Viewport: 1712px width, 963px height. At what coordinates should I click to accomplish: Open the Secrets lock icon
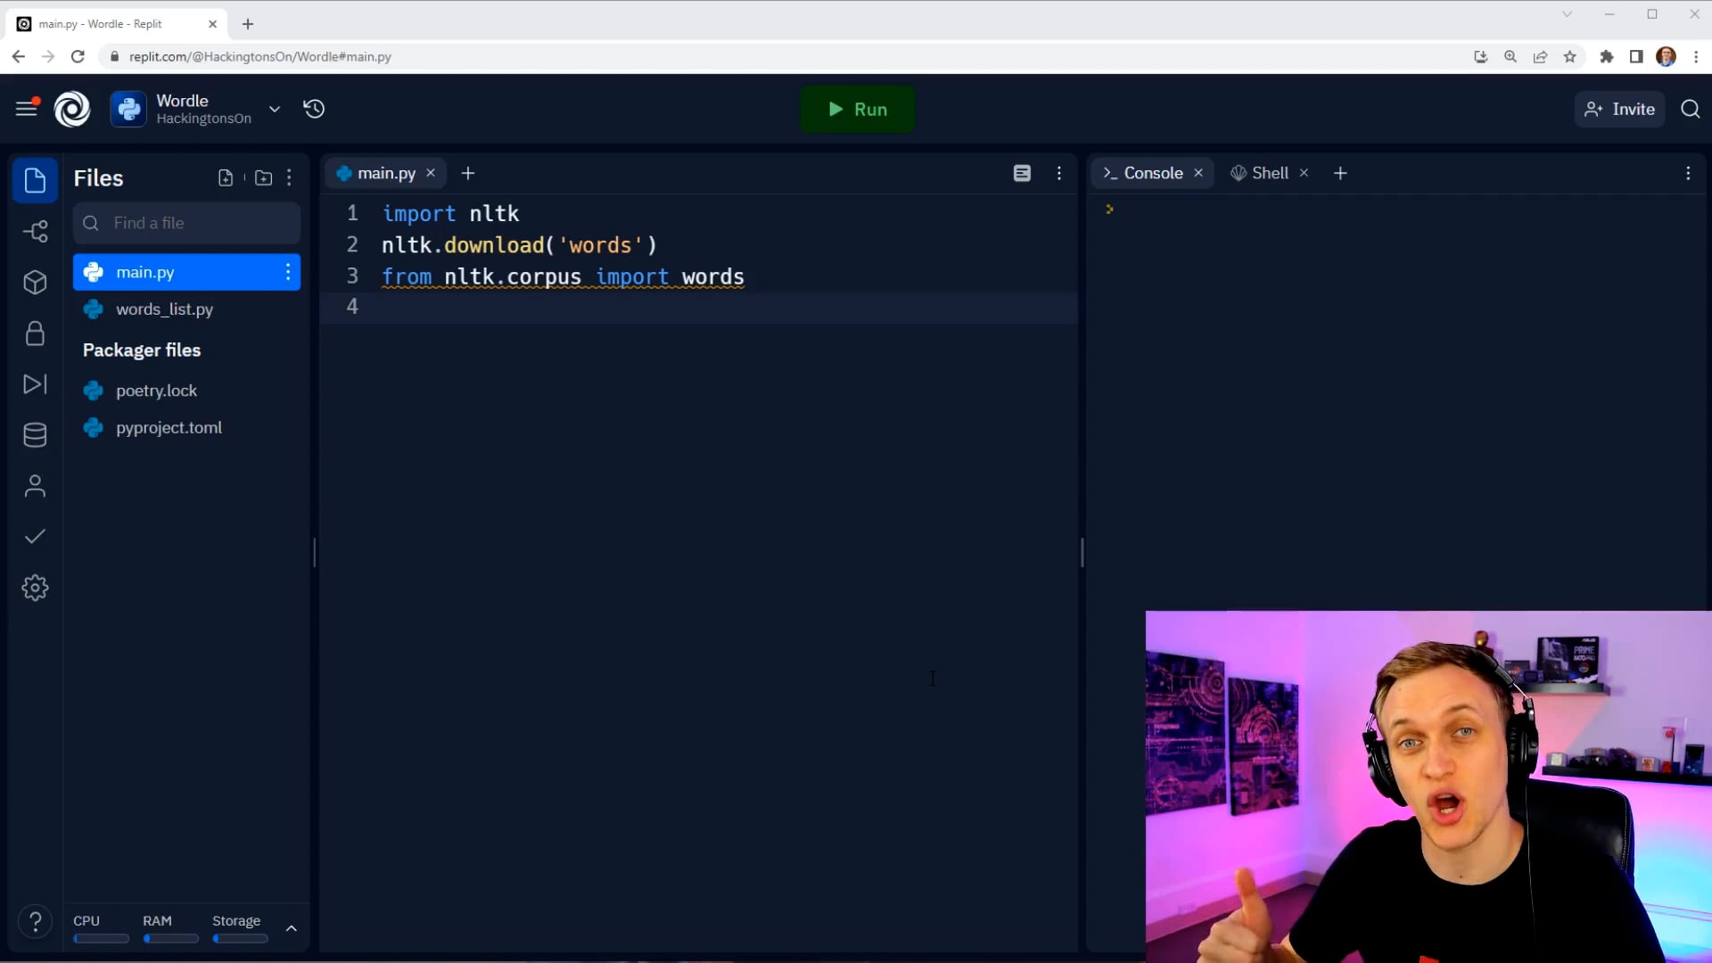pyautogui.click(x=35, y=333)
